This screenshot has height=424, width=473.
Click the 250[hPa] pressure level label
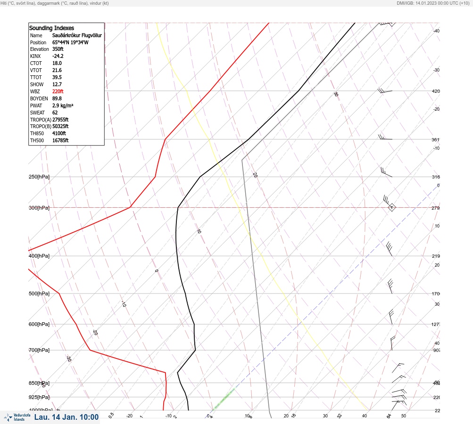click(39, 177)
